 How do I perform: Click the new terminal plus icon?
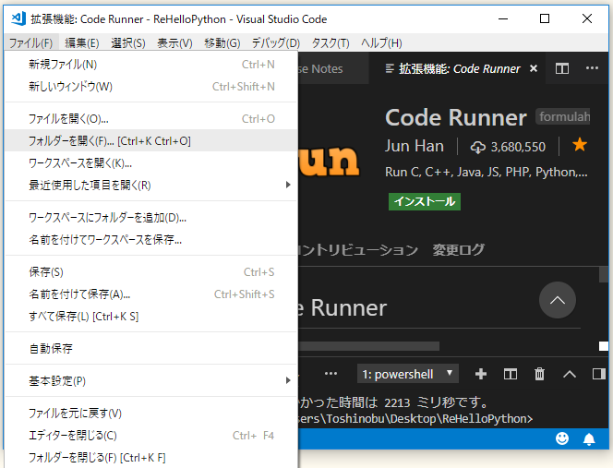(x=480, y=374)
